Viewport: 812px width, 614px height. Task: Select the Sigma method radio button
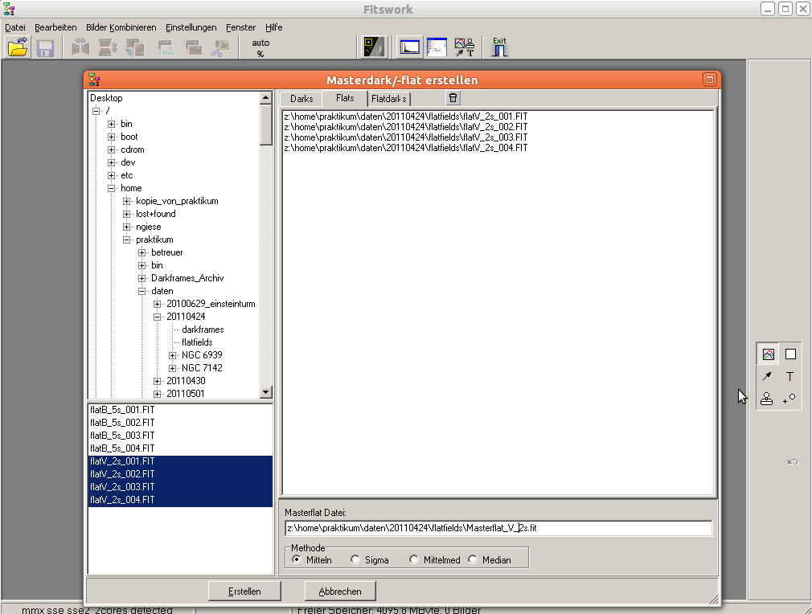pos(355,560)
